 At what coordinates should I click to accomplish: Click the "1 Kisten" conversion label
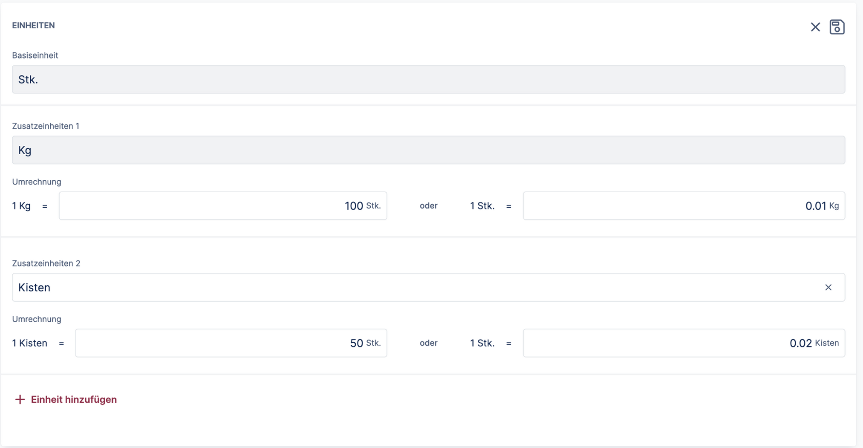30,343
